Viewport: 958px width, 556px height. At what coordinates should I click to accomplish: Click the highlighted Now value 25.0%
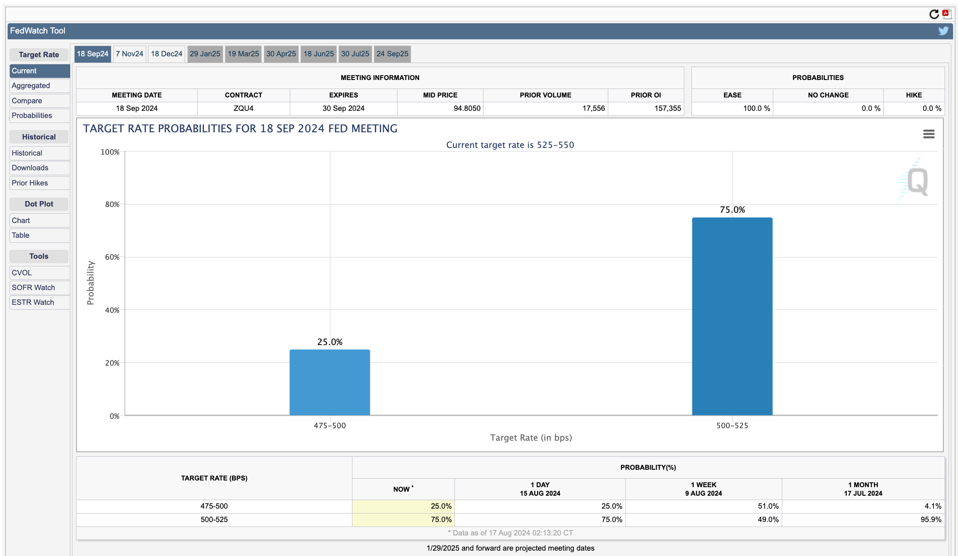pos(403,506)
